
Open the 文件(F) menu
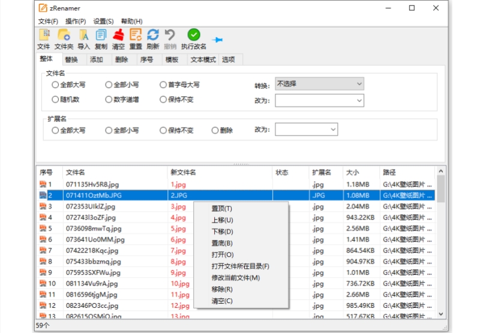48,22
